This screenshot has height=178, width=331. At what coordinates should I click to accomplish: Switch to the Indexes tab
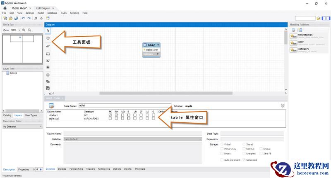[62, 169]
